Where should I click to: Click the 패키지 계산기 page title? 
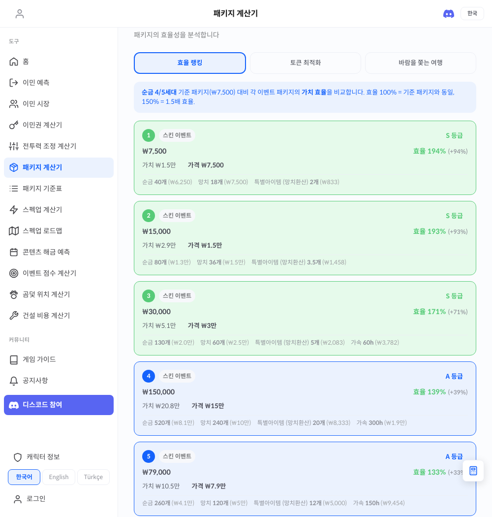(x=236, y=13)
